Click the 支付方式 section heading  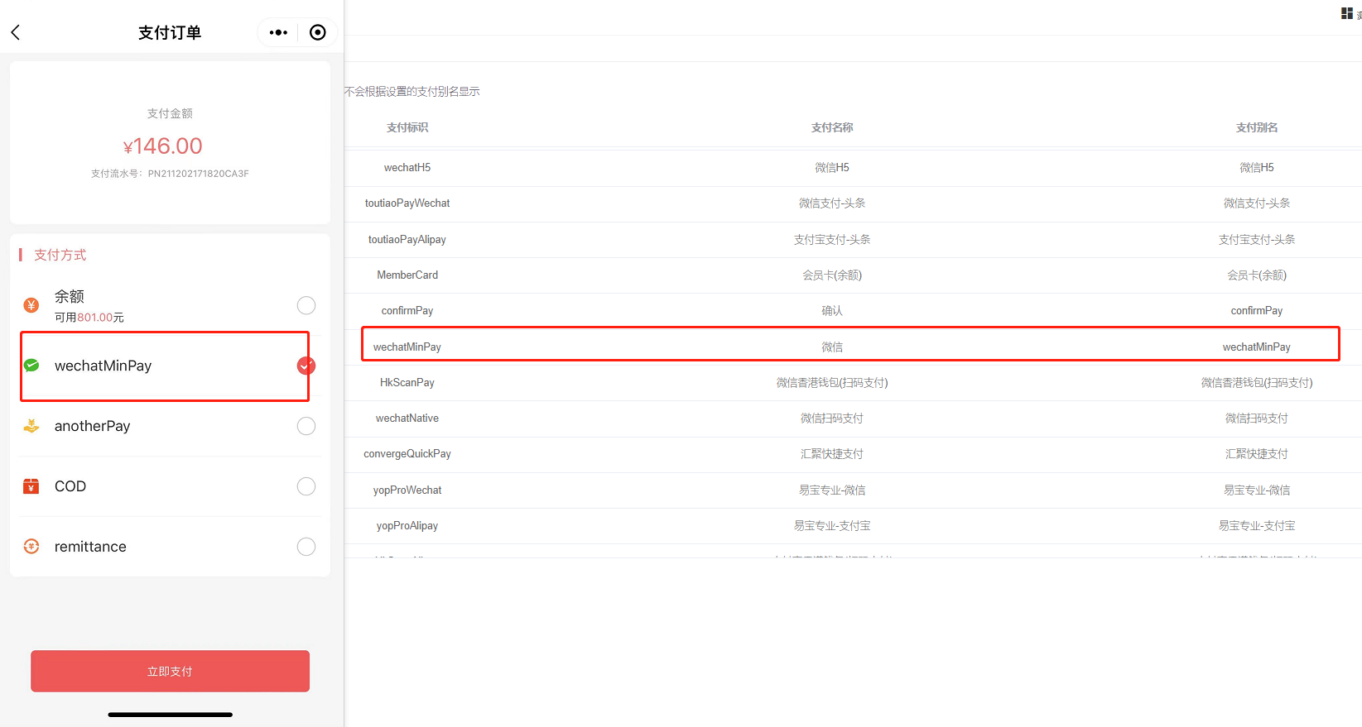click(60, 255)
